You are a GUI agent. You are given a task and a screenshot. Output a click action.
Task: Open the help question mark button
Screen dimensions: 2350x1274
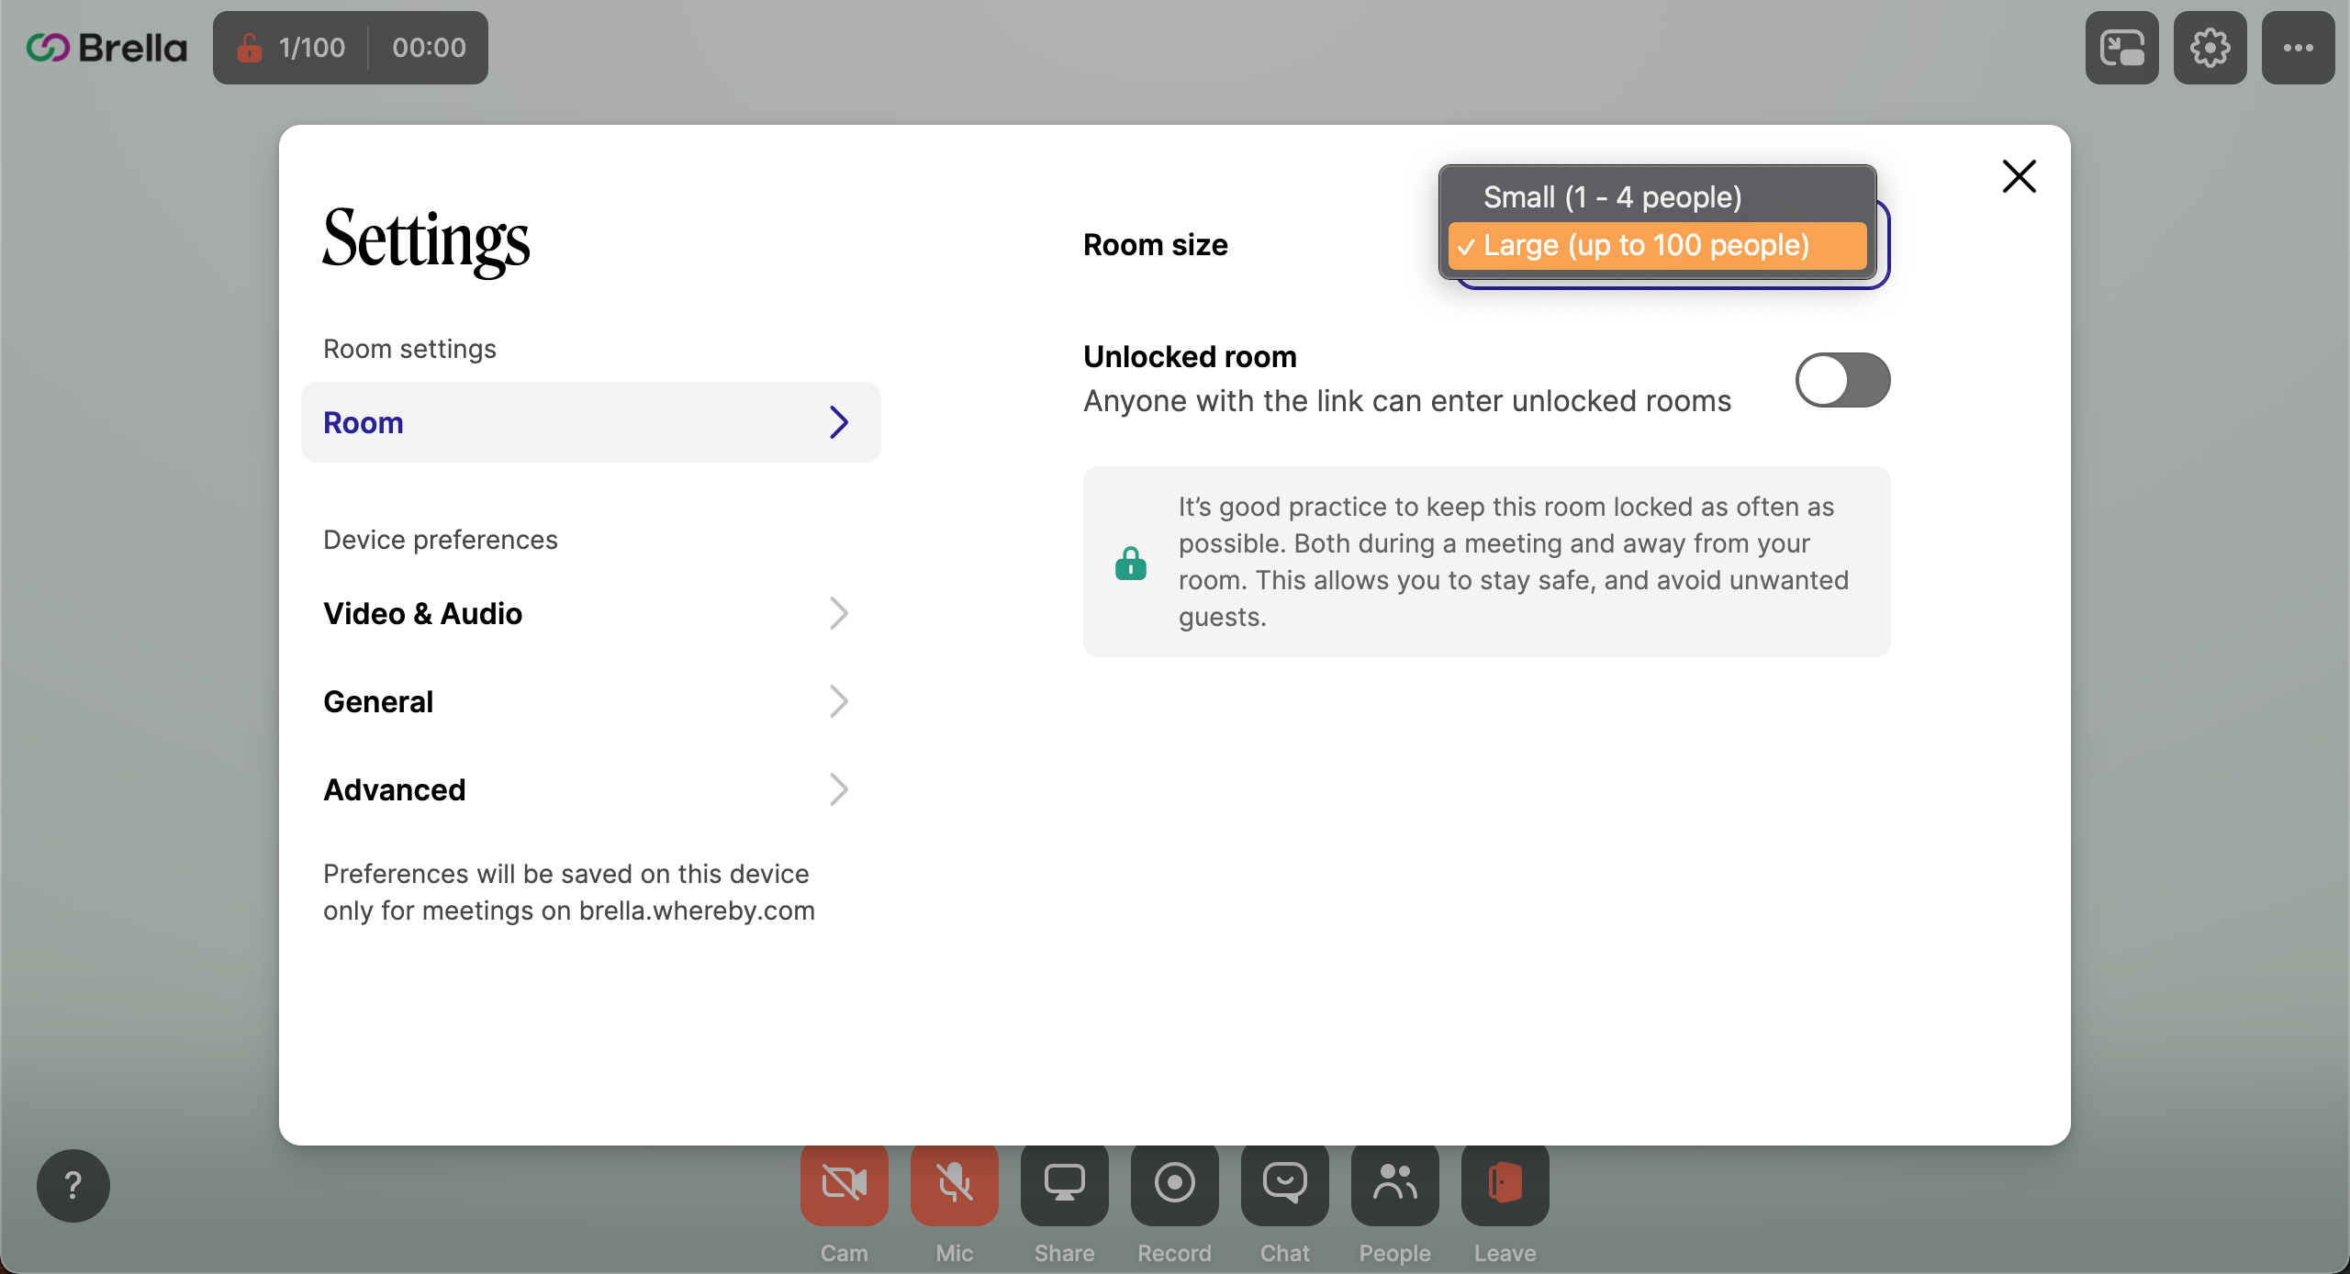(73, 1185)
